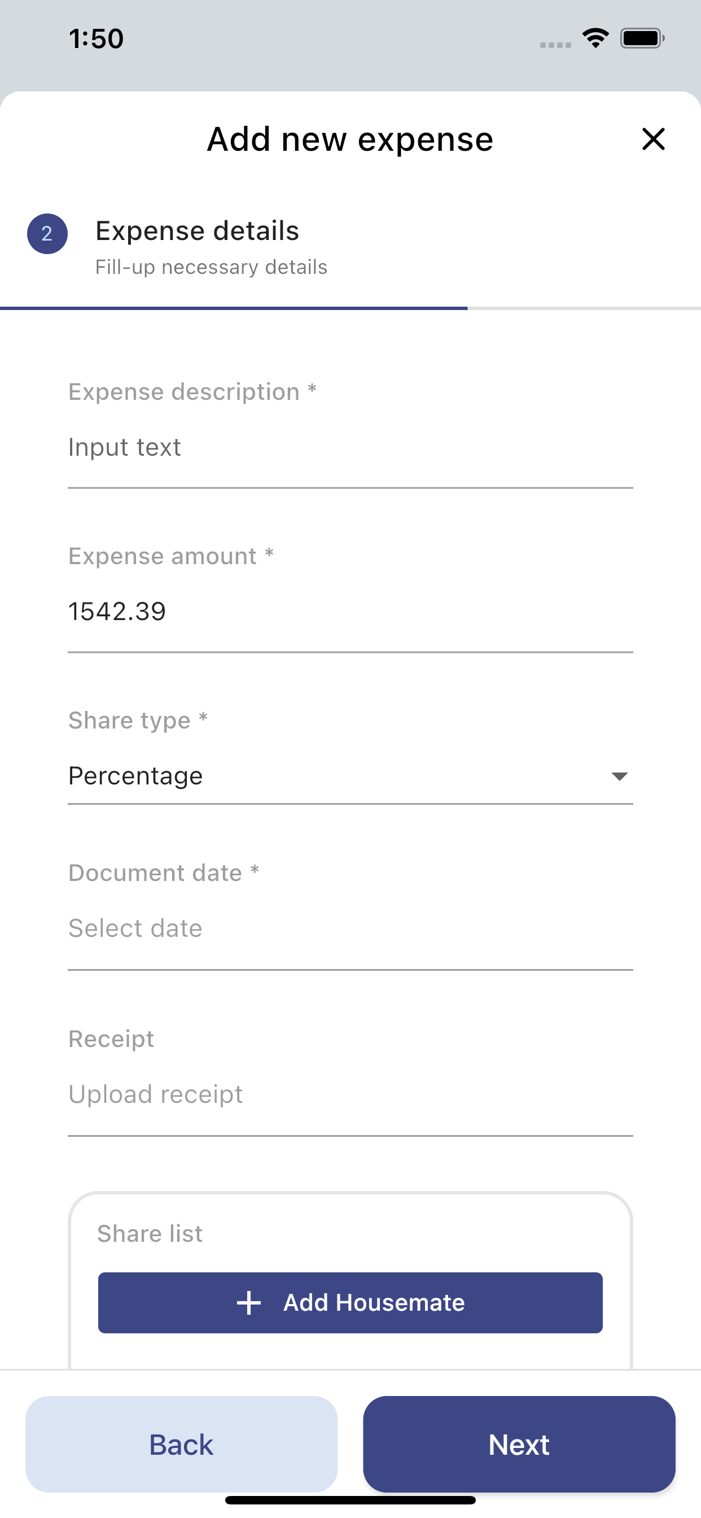Close the Add new expense dialog
The height and width of the screenshot is (1518, 701).
point(653,139)
